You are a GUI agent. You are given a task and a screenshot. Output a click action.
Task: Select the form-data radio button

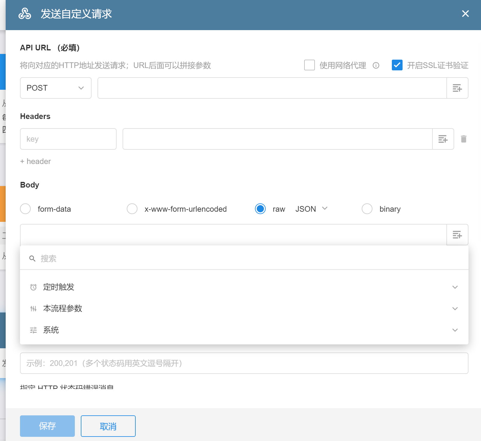pos(25,209)
